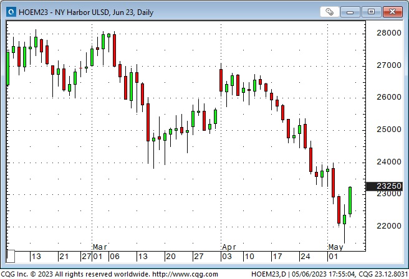409x279 pixels.
Task: Click the 'CQG 23.12.8031' version text
Action: click(383, 274)
